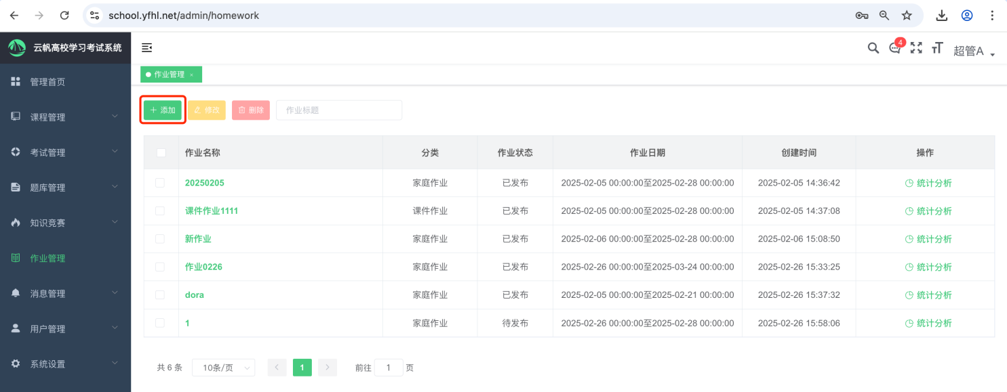Click the yellow 修改 button
This screenshot has width=1007, height=392.
tap(206, 110)
